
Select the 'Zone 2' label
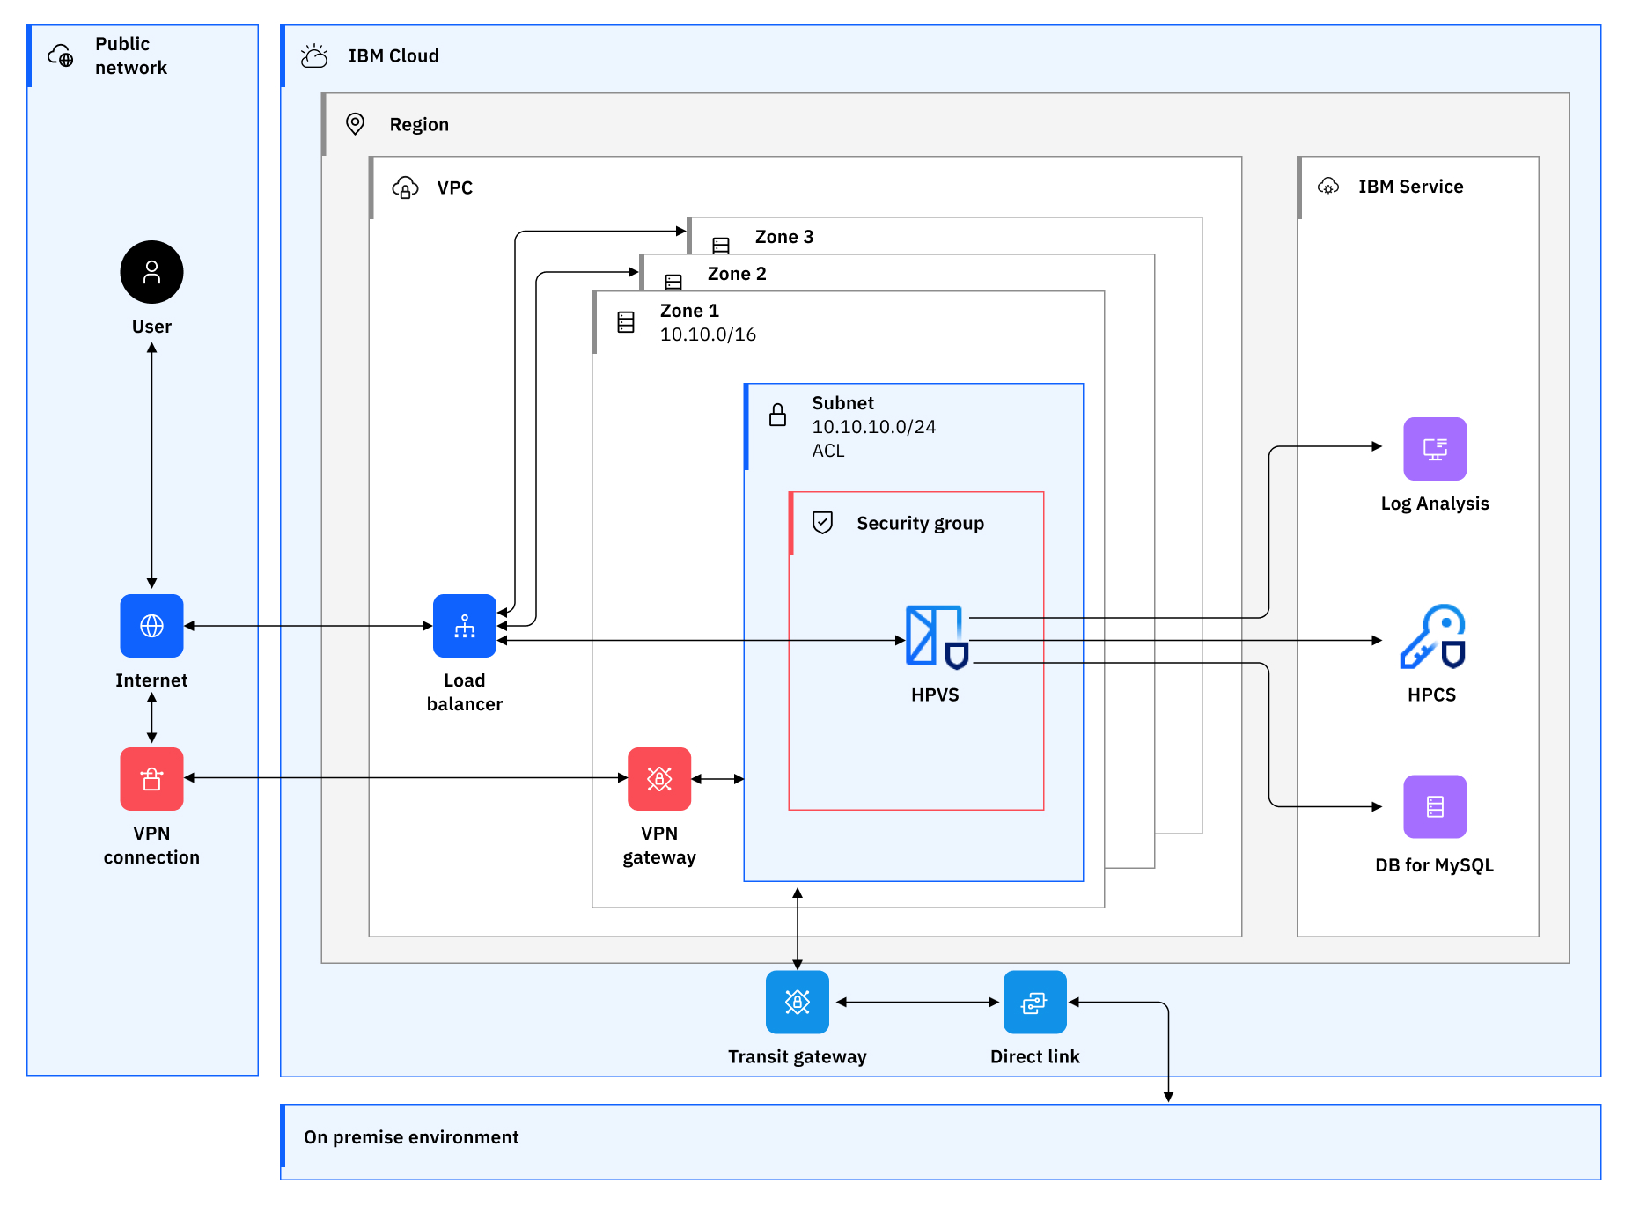pyautogui.click(x=737, y=274)
